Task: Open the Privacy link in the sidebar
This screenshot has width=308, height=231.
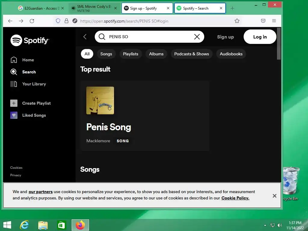Action: click(16, 175)
